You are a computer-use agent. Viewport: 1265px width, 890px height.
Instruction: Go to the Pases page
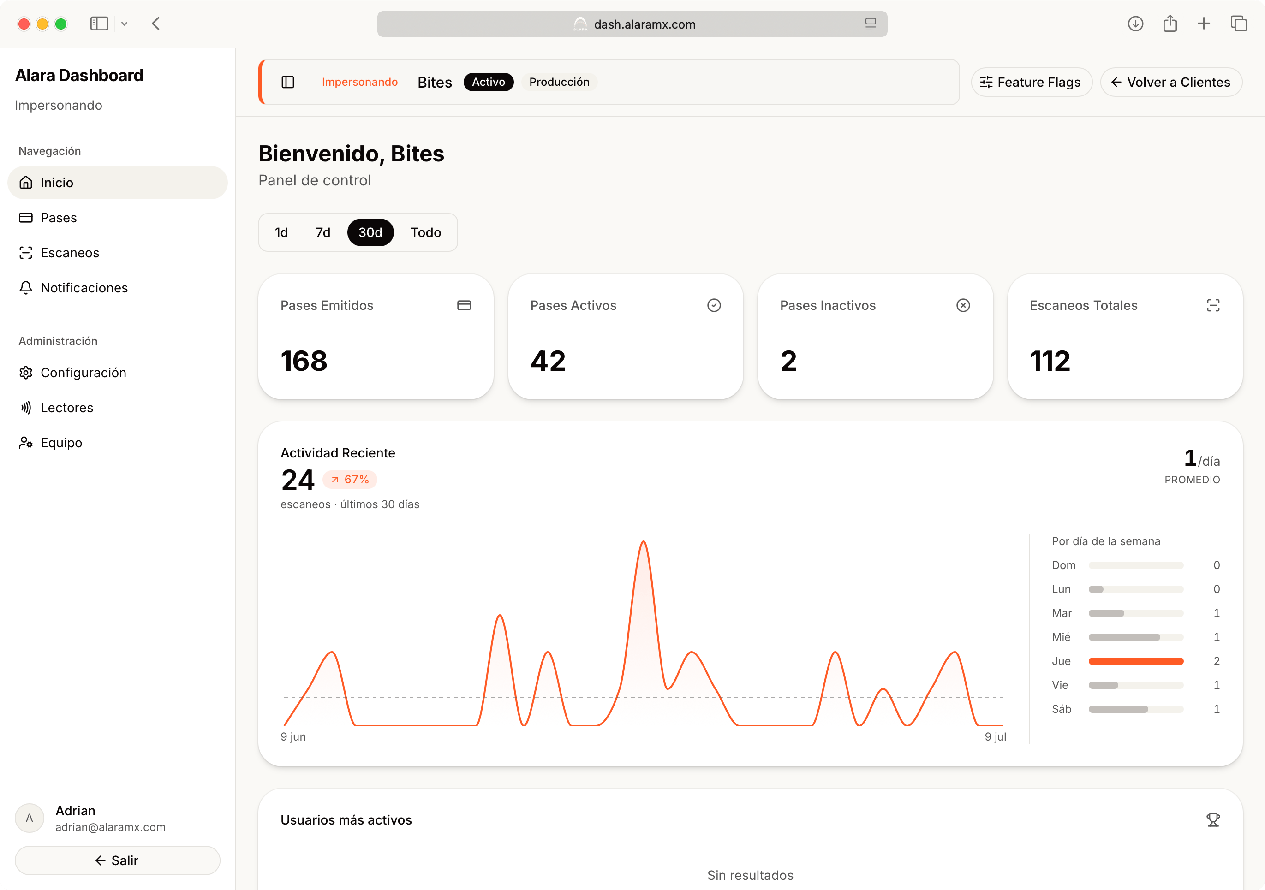click(117, 218)
